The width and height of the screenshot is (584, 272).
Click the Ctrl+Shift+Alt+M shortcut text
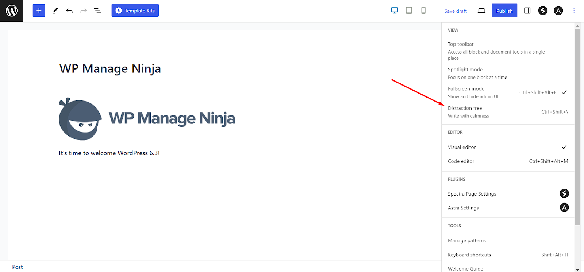[x=549, y=161]
